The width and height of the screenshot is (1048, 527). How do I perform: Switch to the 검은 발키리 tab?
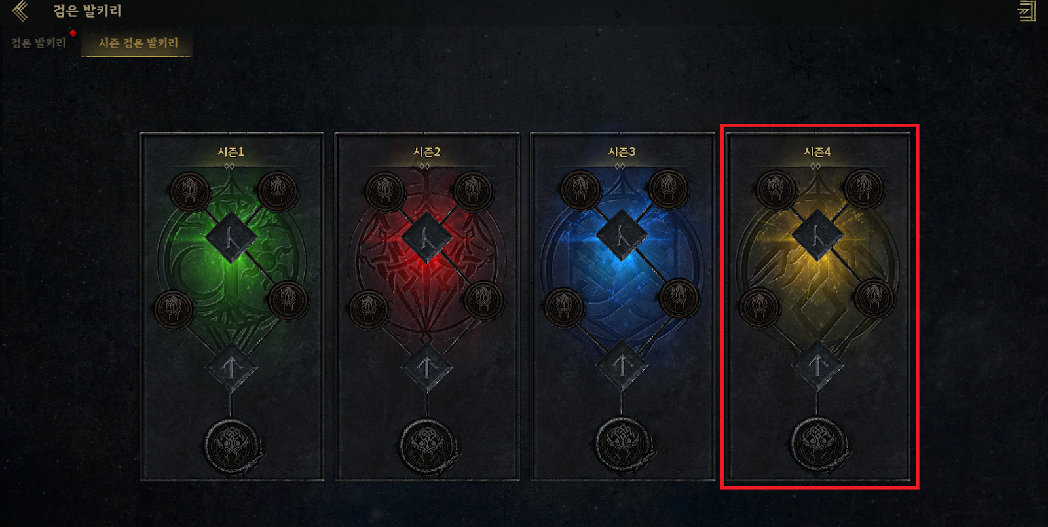pyautogui.click(x=39, y=43)
